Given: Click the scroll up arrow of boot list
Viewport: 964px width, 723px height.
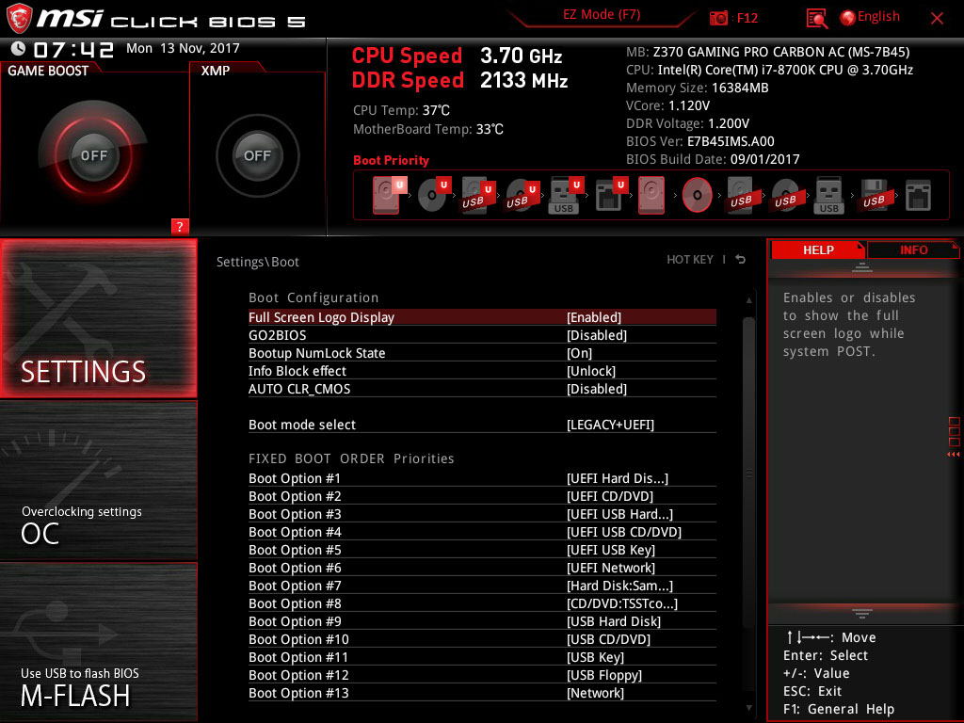Looking at the screenshot, I should [748, 300].
